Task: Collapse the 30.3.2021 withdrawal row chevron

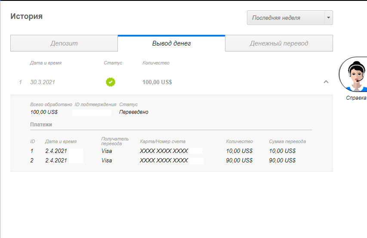Action: (x=326, y=82)
